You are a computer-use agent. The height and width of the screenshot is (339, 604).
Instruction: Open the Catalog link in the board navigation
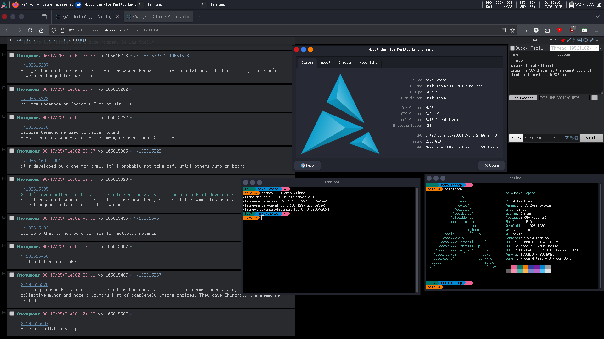pos(34,40)
